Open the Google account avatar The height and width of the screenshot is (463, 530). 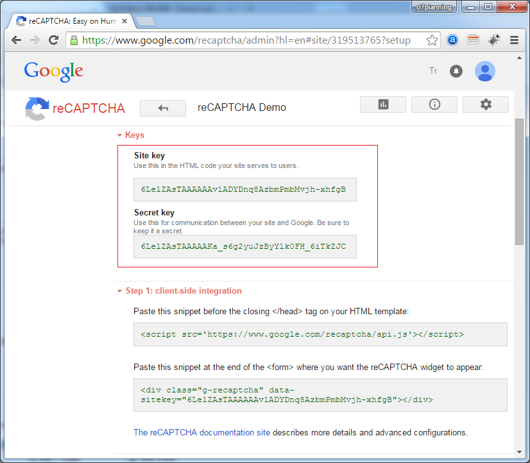(x=484, y=71)
